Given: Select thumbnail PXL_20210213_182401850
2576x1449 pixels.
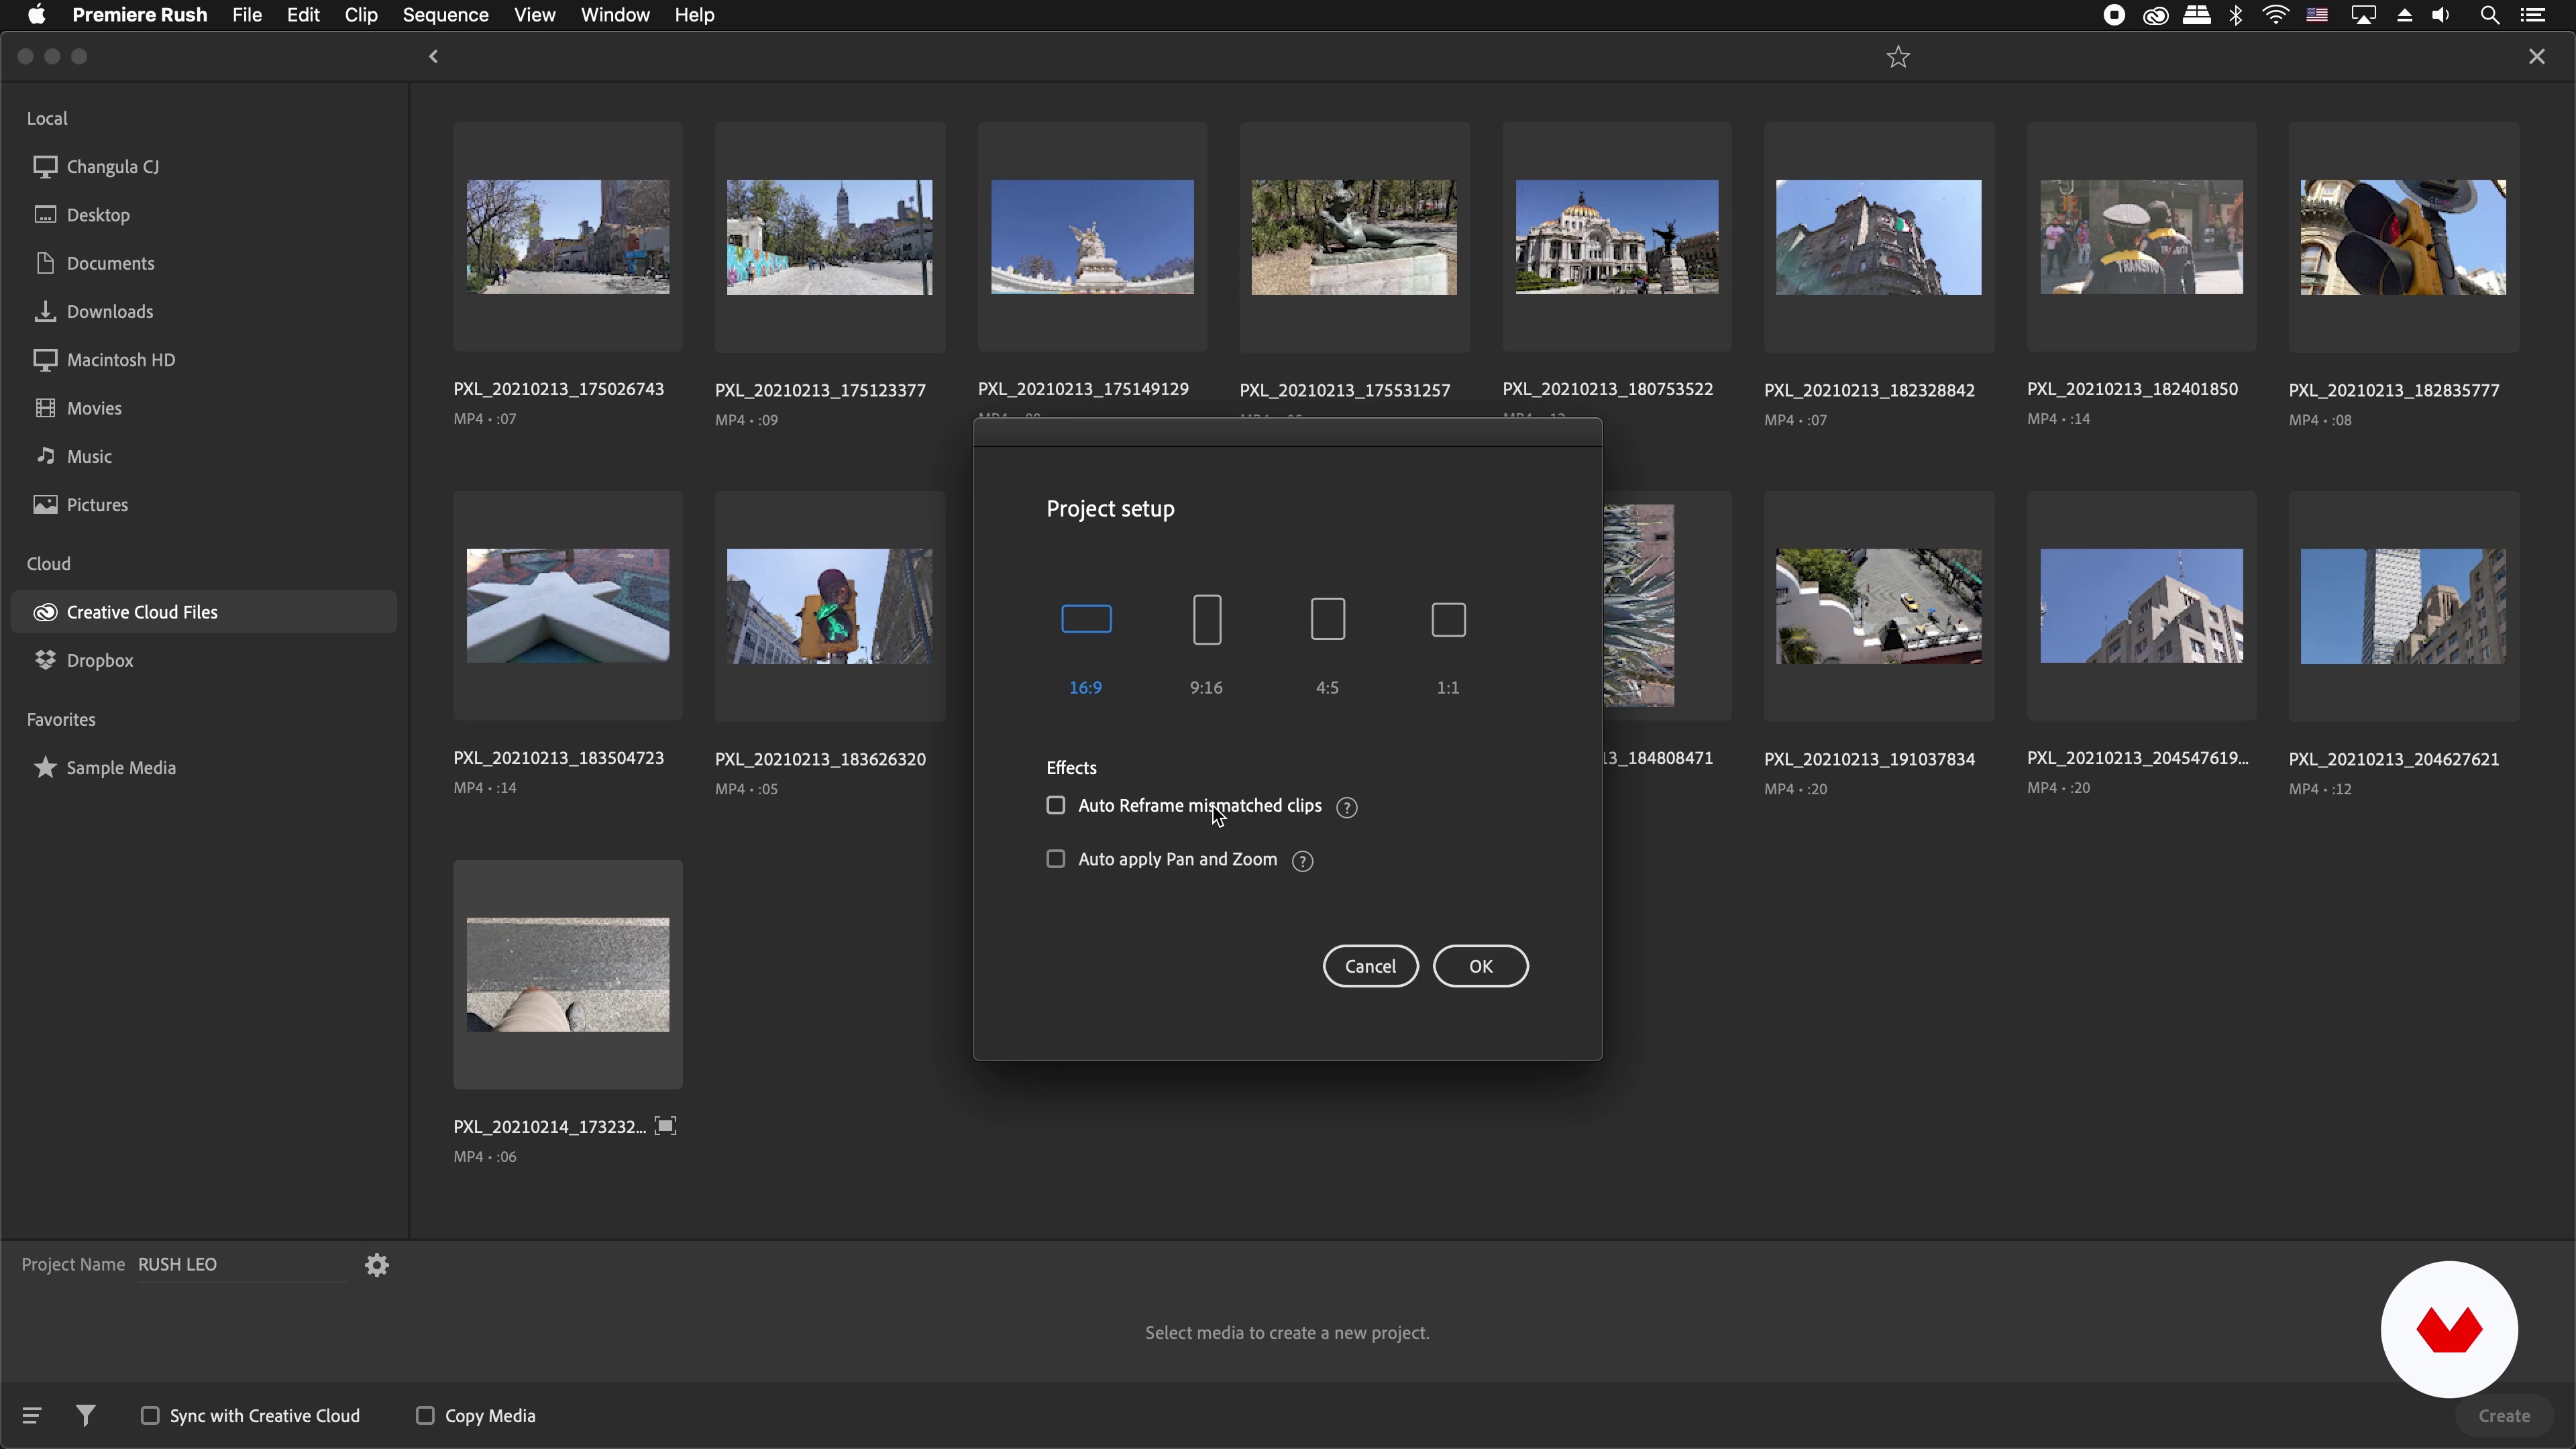Looking at the screenshot, I should tap(2141, 237).
